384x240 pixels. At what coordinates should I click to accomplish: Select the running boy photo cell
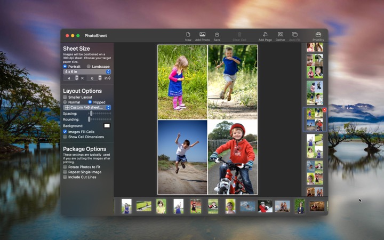point(233,82)
